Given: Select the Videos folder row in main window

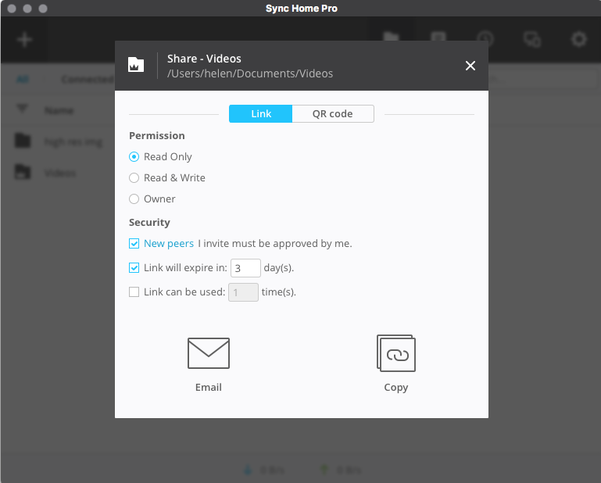Looking at the screenshot, I should point(58,173).
